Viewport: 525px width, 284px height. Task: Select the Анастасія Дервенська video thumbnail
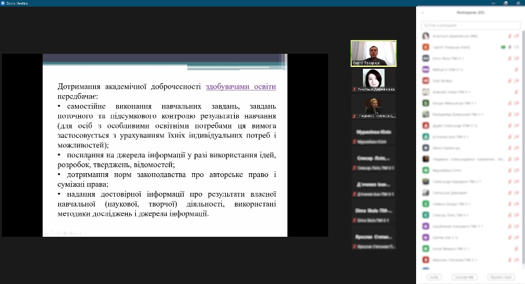click(373, 80)
